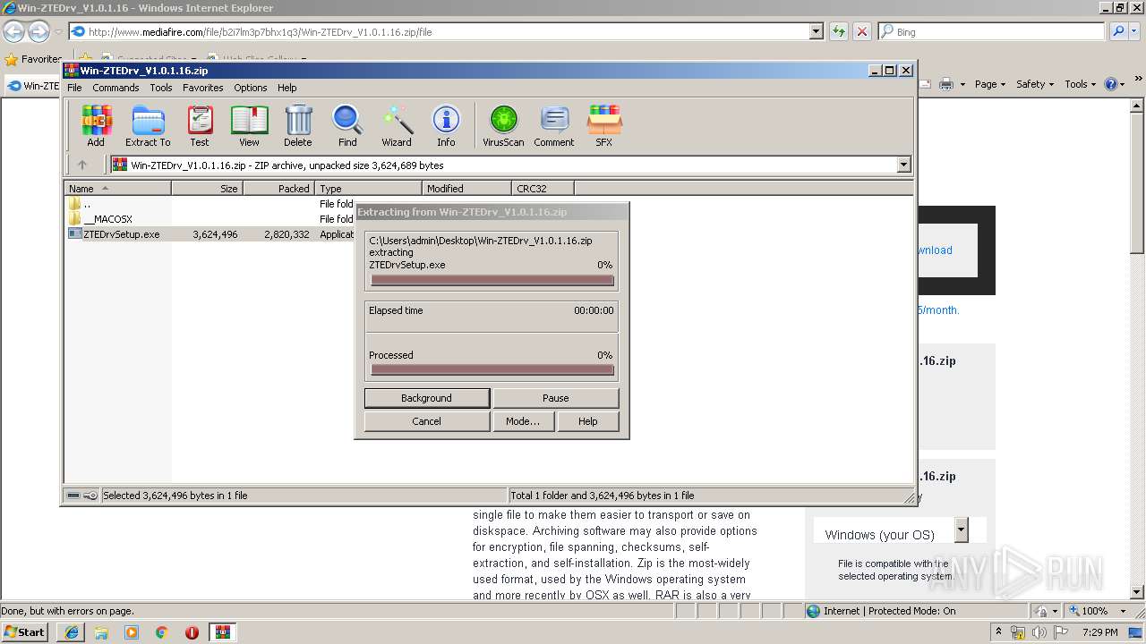1146x644 pixels.
Task: Click the IE Refresh page icon
Action: tap(839, 31)
